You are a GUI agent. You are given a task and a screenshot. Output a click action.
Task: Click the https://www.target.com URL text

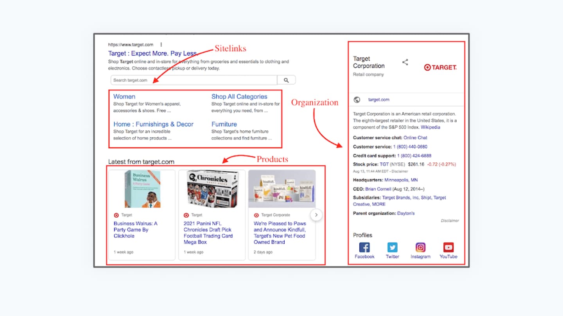[x=131, y=45]
